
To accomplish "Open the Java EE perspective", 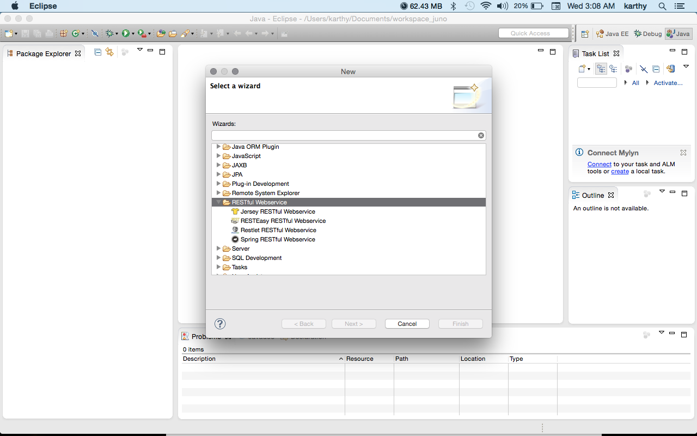I will tap(612, 33).
